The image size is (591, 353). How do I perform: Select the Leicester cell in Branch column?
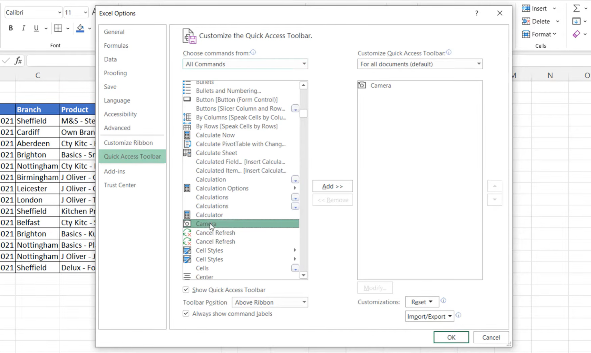point(37,188)
